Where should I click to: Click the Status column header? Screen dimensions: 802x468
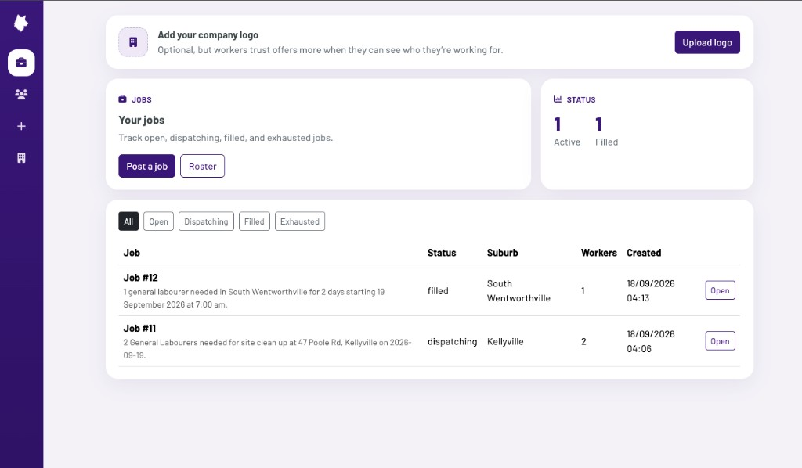[x=442, y=253]
